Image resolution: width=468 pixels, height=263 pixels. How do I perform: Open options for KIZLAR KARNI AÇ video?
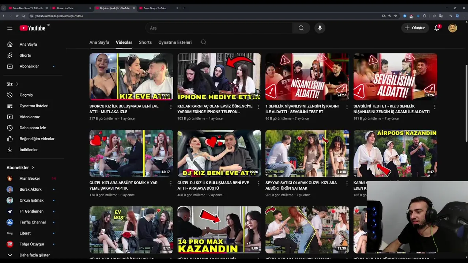point(259,107)
